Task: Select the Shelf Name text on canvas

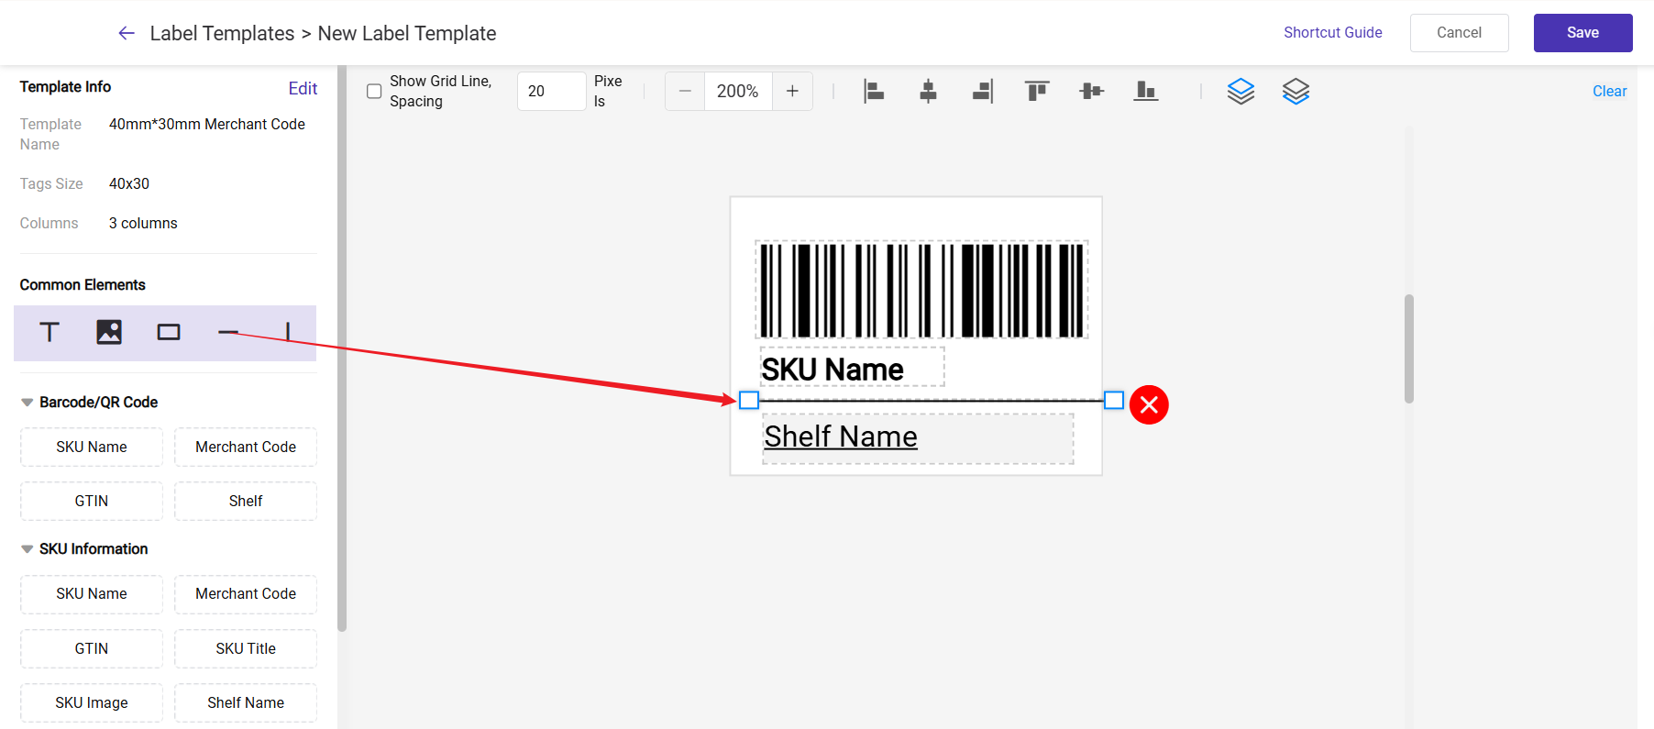Action: click(918, 439)
